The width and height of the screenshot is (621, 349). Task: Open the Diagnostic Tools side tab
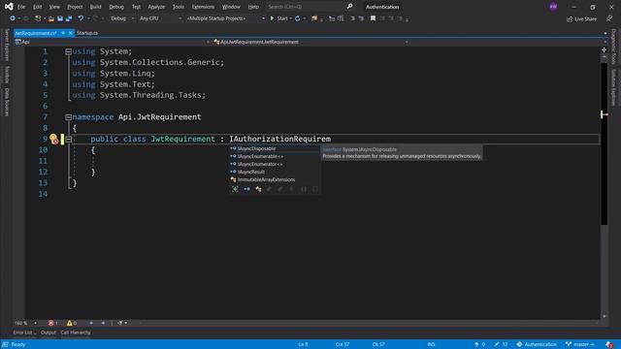[x=613, y=47]
